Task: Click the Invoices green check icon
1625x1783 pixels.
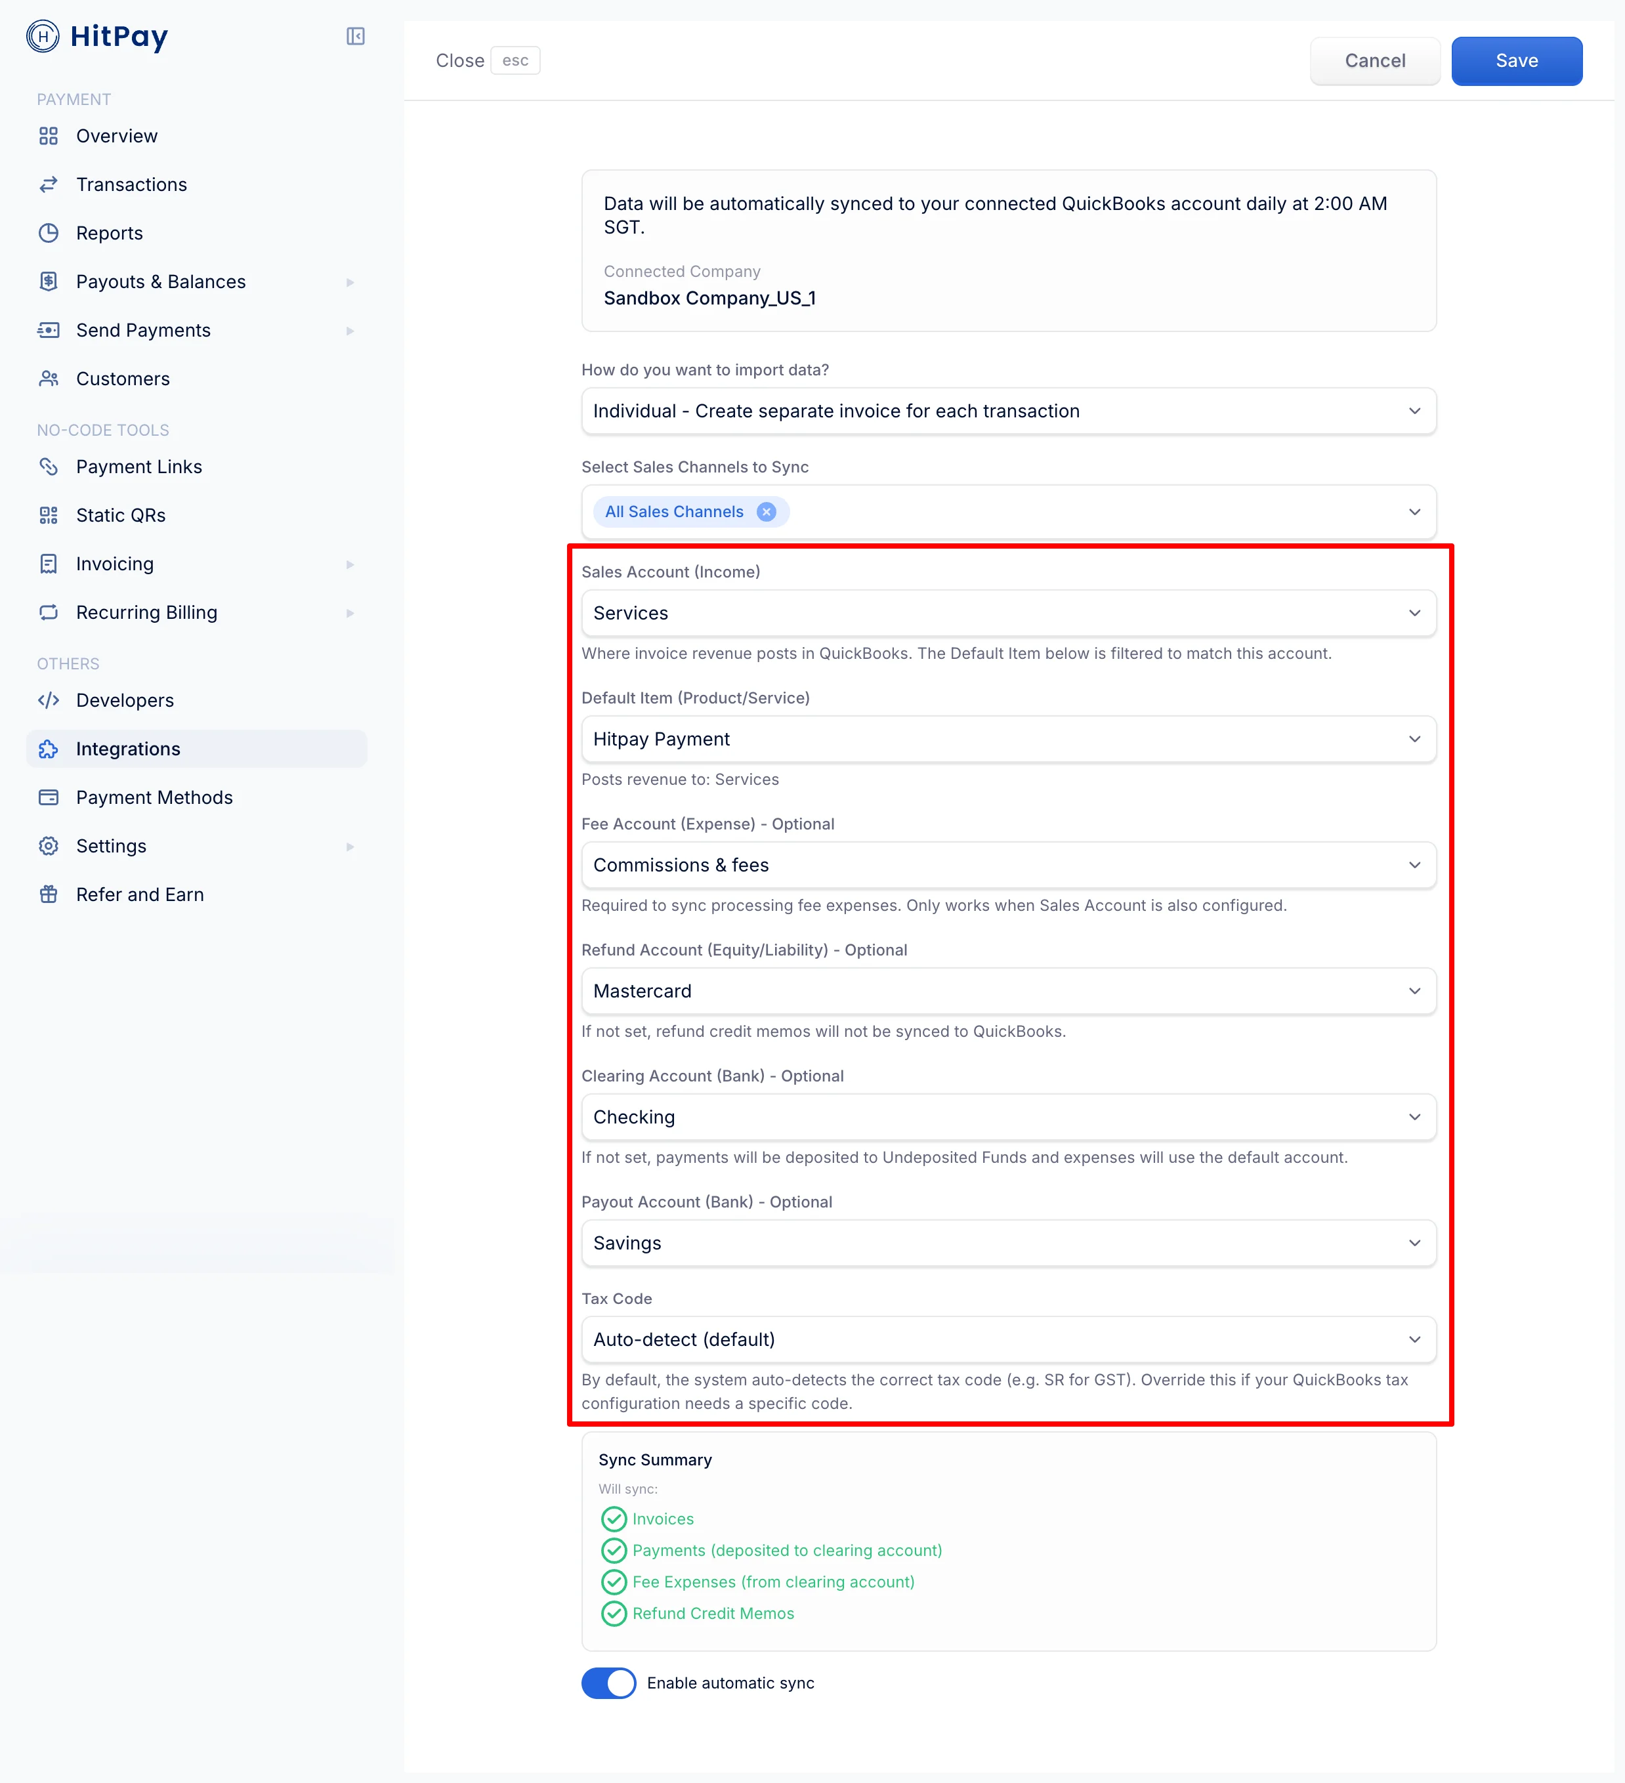Action: [x=614, y=1519]
